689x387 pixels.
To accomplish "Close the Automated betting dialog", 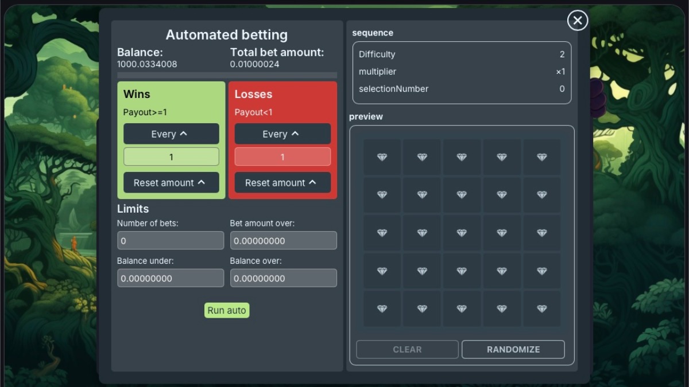I will point(577,21).
